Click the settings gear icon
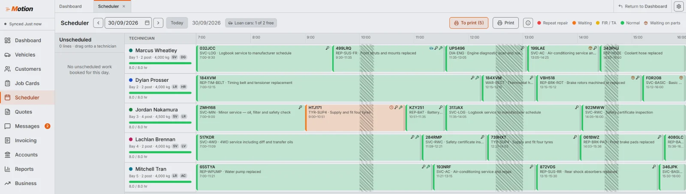Screen dimensions: 686x194 pyautogui.click(x=678, y=6)
